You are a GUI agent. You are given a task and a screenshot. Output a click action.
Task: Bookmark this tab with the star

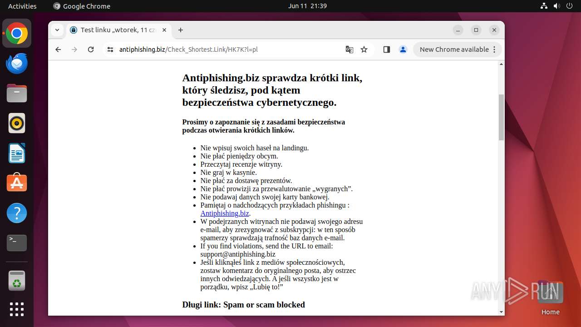click(364, 50)
